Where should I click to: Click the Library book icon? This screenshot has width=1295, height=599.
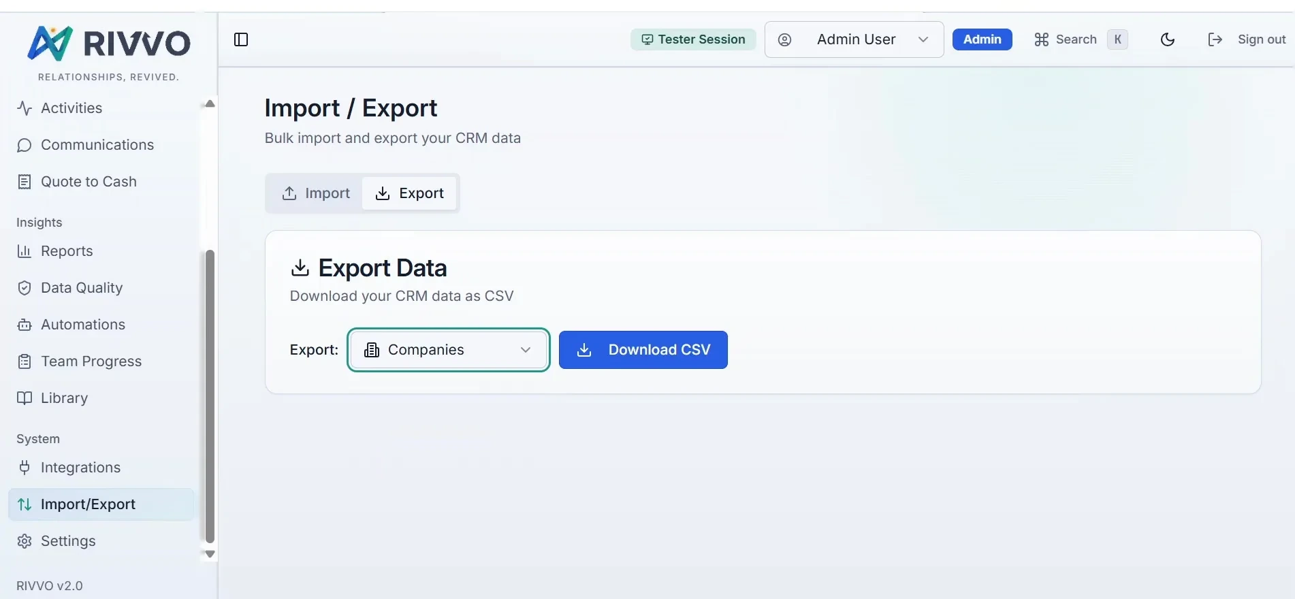click(25, 398)
